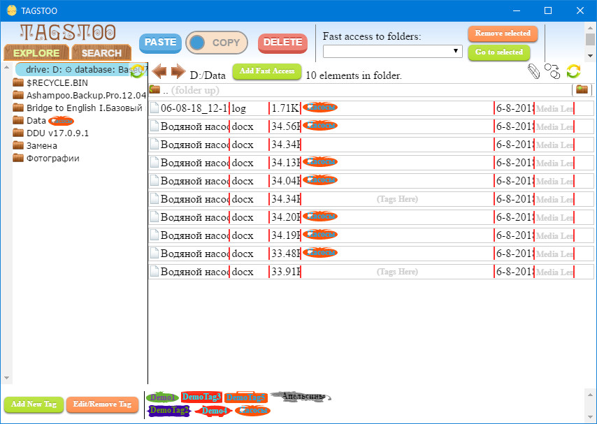Click the folder tree scrollbar down arrow
Screen dimensions: 597x424
pyautogui.click(x=6, y=378)
